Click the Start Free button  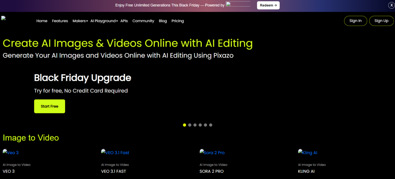(50, 106)
